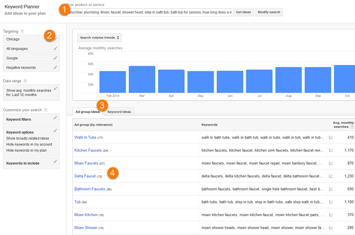Open Walk In Tubs ad group
355x235 pixels.
[x=85, y=137]
